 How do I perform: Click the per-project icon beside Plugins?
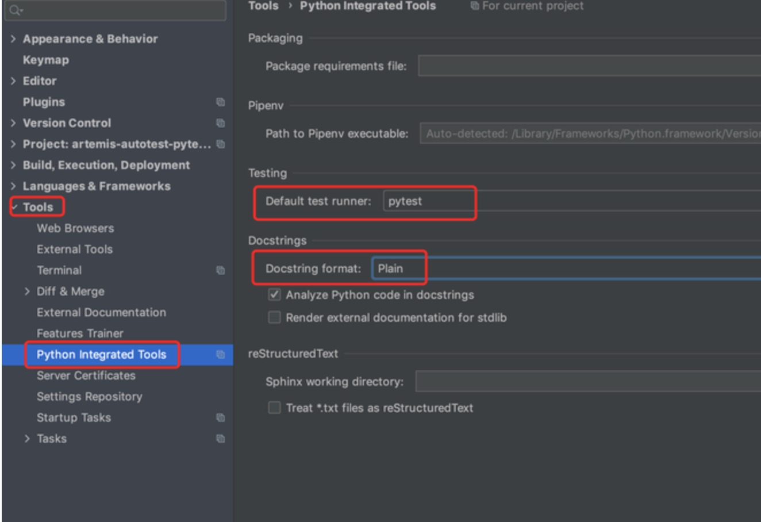pos(220,102)
